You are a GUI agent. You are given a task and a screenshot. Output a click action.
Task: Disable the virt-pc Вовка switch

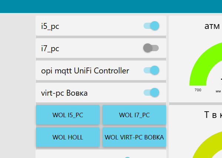(151, 92)
